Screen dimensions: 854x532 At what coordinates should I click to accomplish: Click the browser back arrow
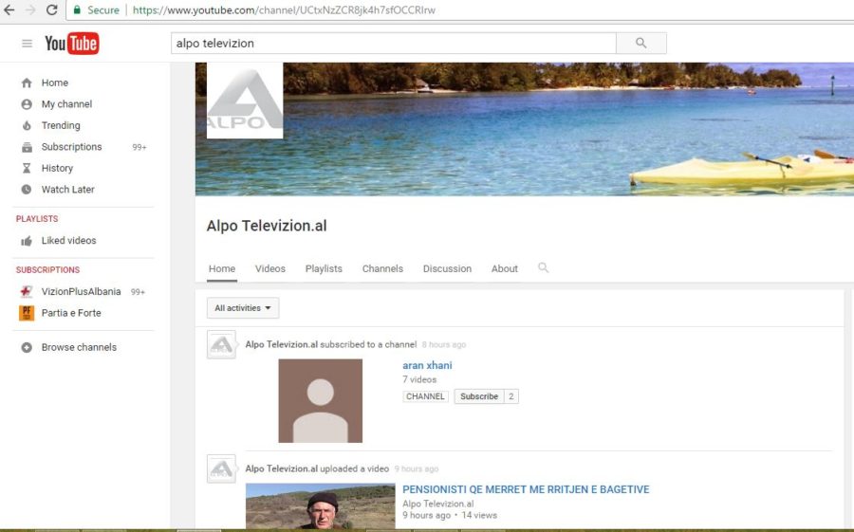pyautogui.click(x=9, y=9)
